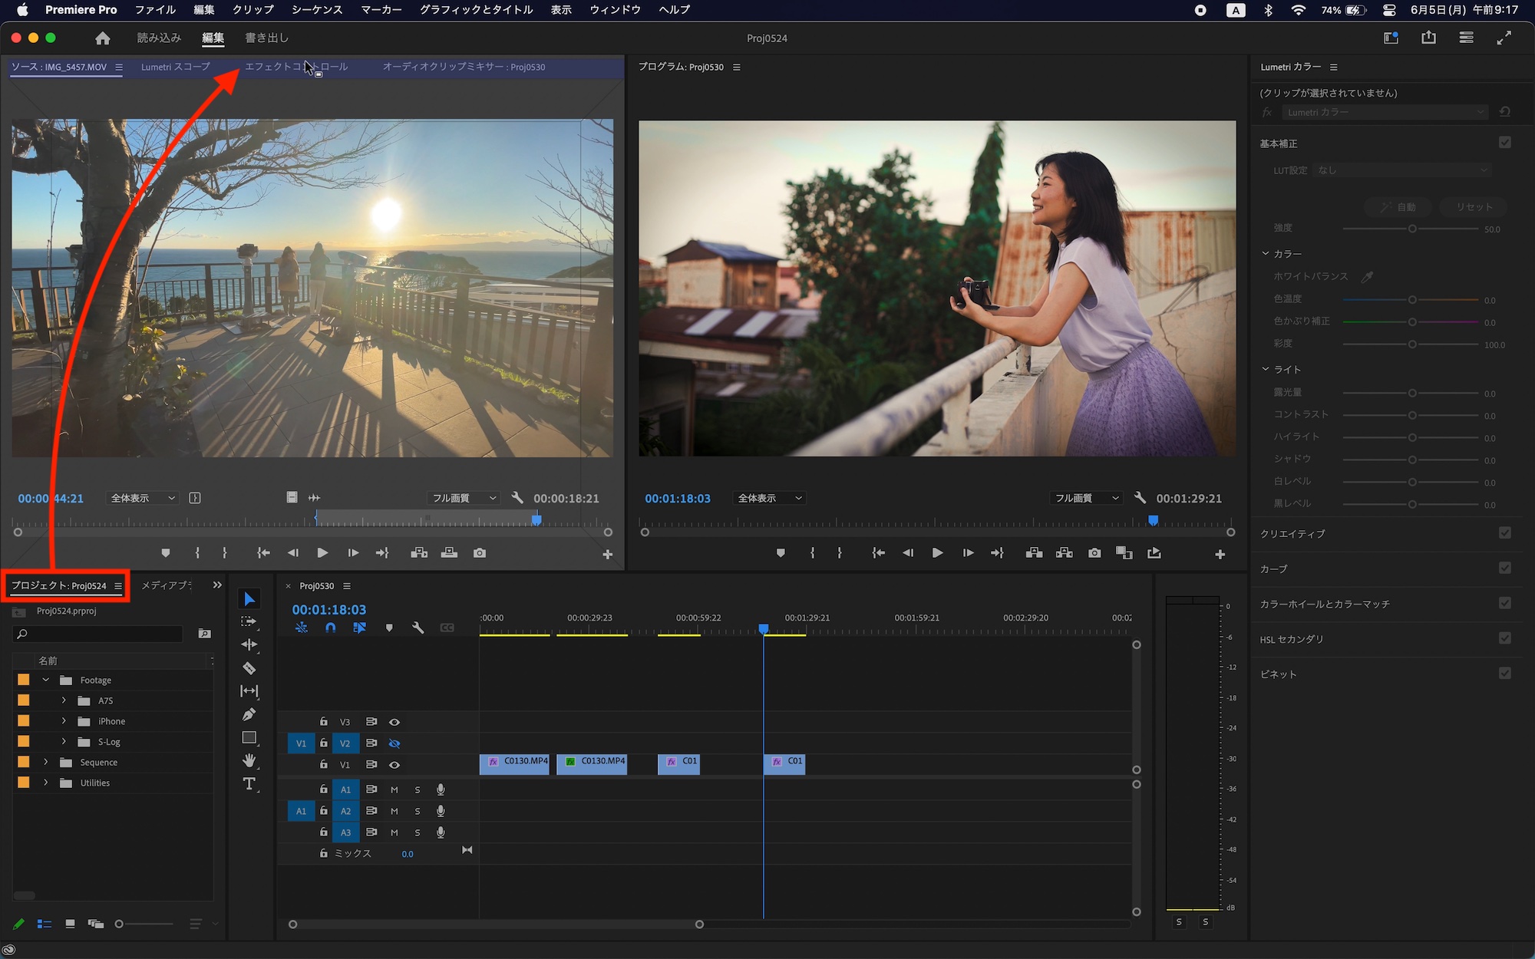Disable the 基本補正 section checkbox
Image resolution: width=1535 pixels, height=959 pixels.
pyautogui.click(x=1504, y=143)
